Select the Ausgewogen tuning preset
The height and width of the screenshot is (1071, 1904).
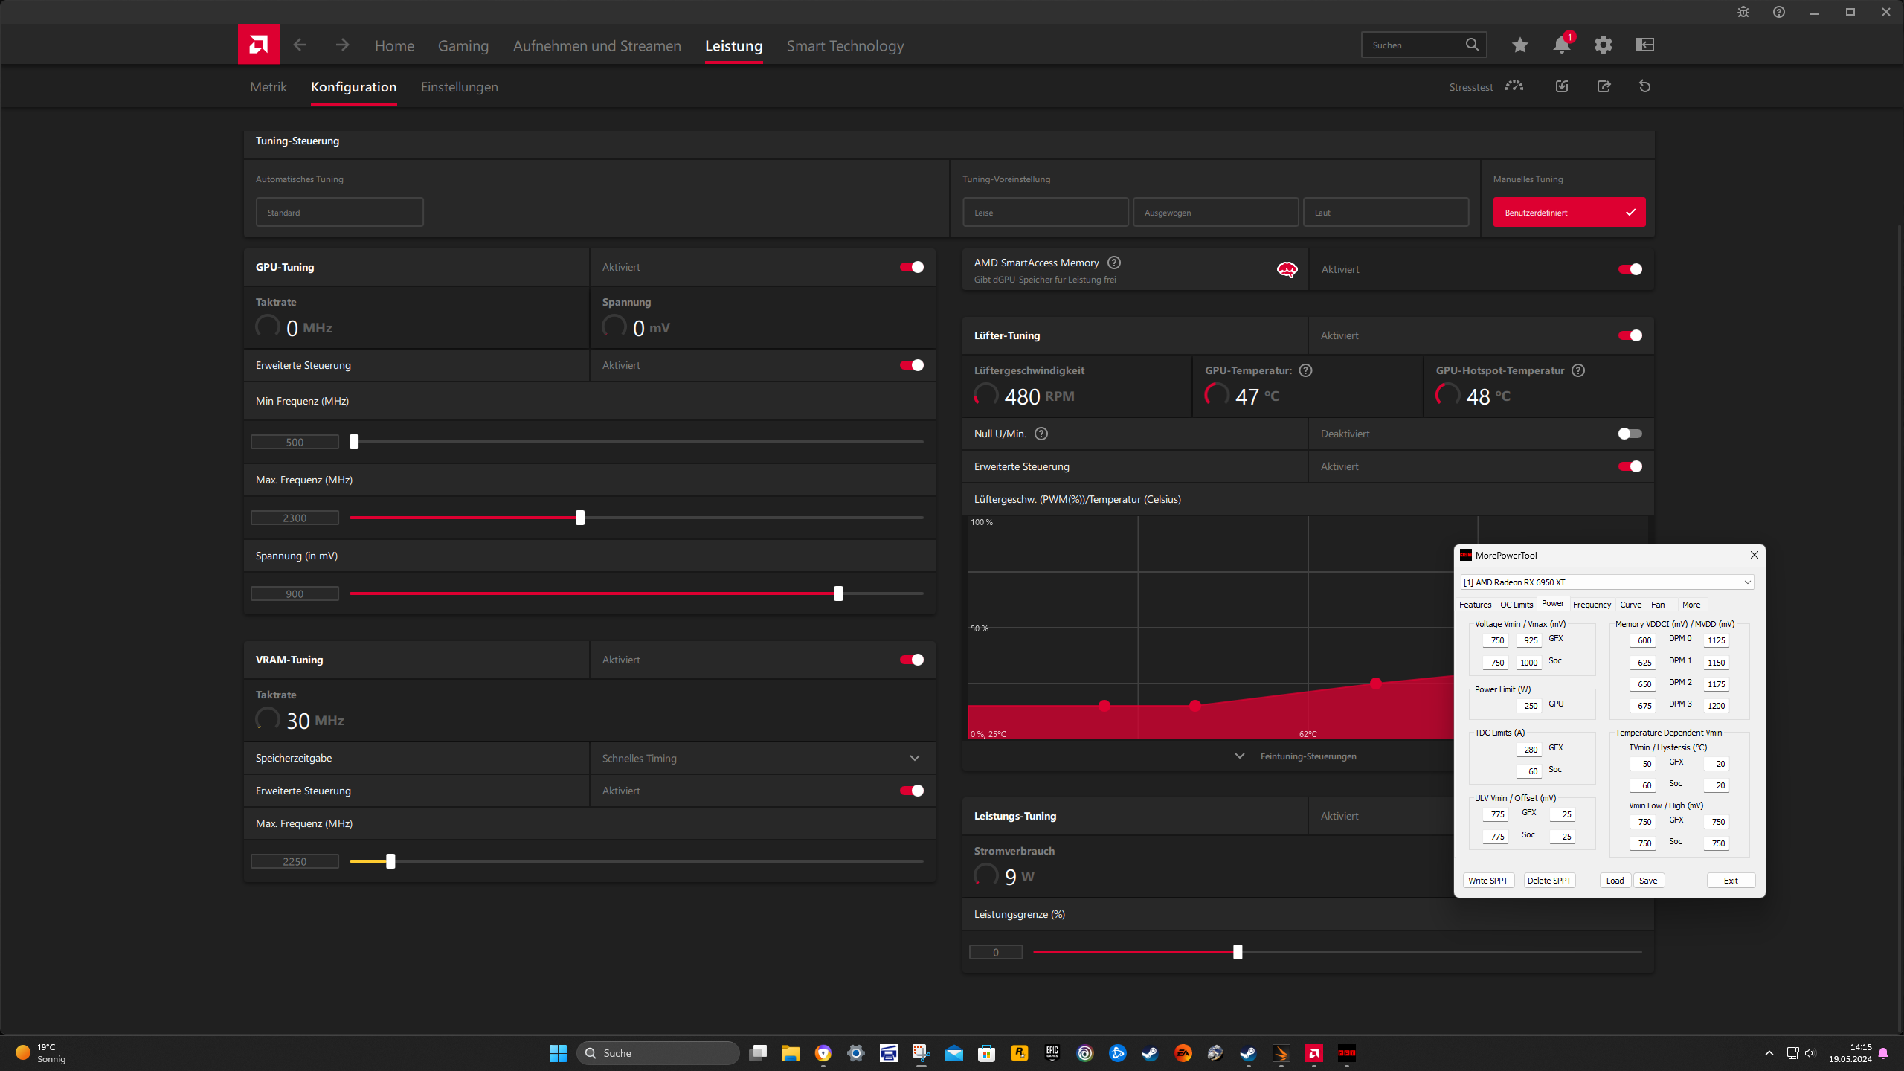[1215, 213]
